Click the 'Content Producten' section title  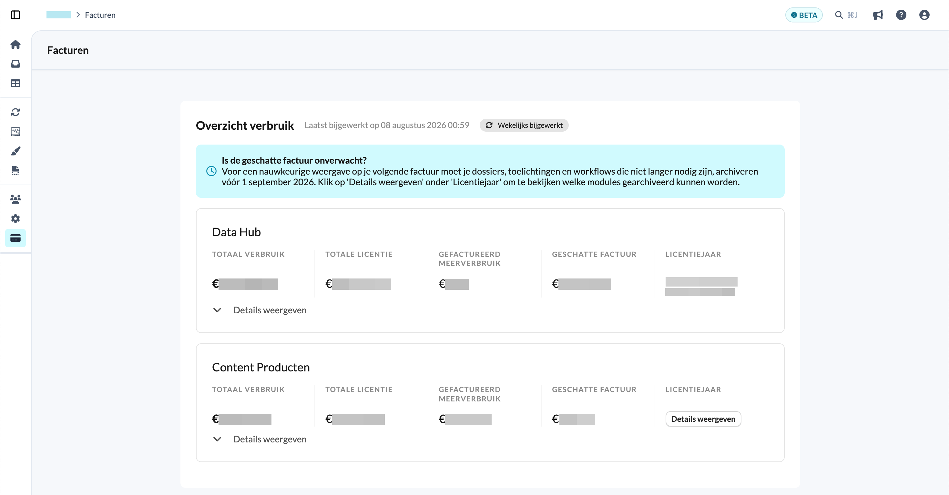(x=261, y=367)
